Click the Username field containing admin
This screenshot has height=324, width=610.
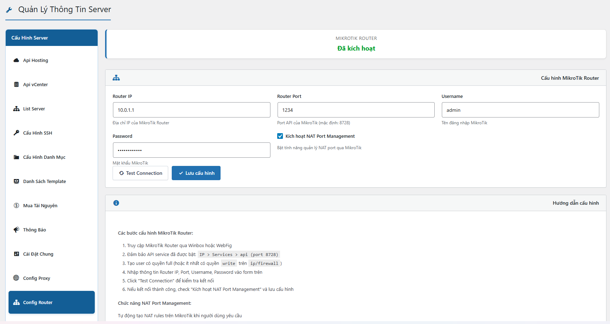pyautogui.click(x=520, y=110)
